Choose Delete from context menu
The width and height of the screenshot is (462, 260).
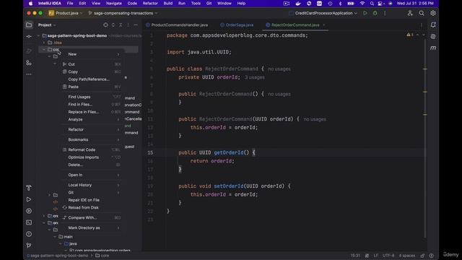(92, 165)
